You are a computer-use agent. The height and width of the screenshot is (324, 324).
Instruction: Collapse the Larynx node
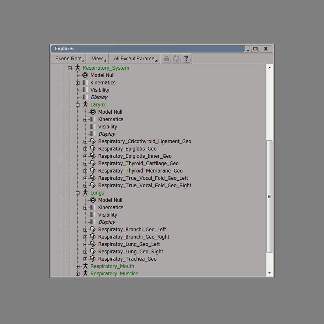77,105
